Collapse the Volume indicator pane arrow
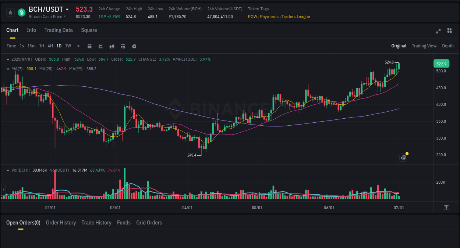The width and height of the screenshot is (460, 248). (x=8, y=170)
